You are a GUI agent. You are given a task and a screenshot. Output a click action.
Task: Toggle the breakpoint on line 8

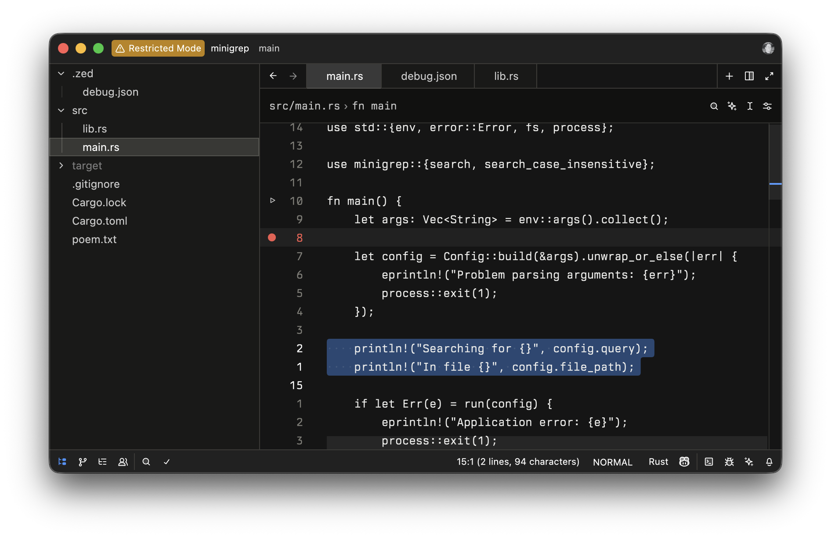click(x=272, y=237)
